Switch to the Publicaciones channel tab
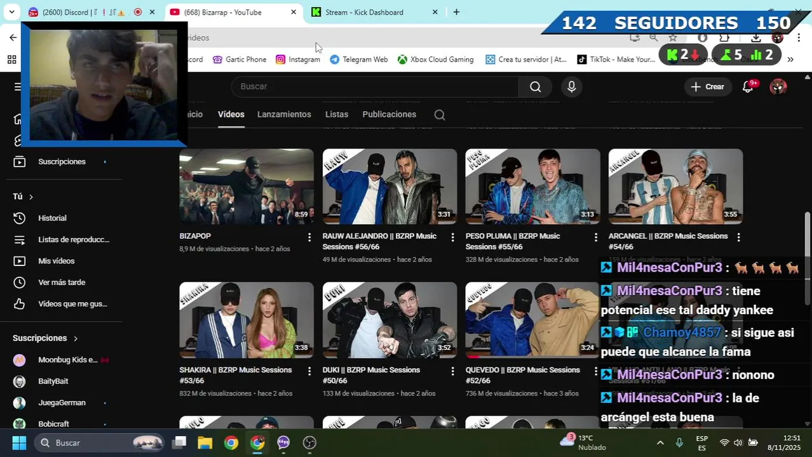This screenshot has width=812, height=457. click(389, 114)
